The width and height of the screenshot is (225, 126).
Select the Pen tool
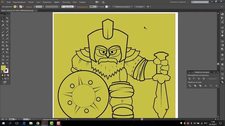3,25
